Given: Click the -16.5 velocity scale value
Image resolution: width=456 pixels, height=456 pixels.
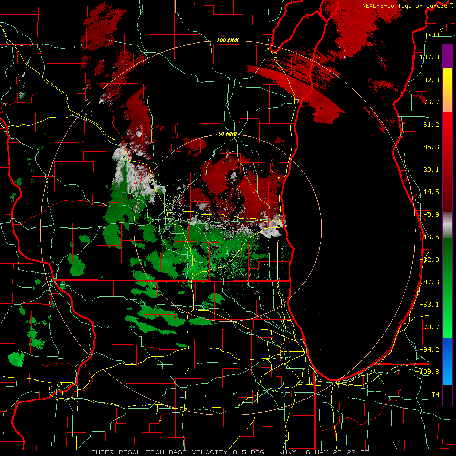Looking at the screenshot, I should pos(429,237).
